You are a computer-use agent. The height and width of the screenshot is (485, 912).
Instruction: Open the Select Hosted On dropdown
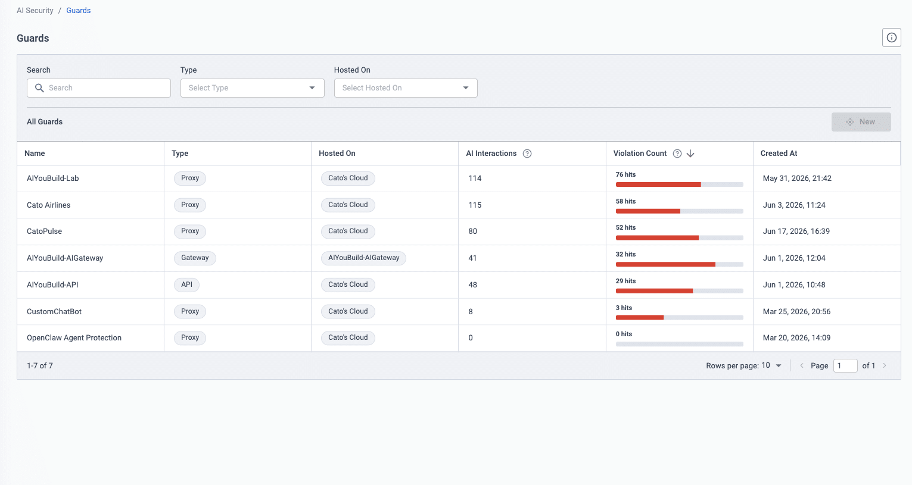tap(406, 88)
